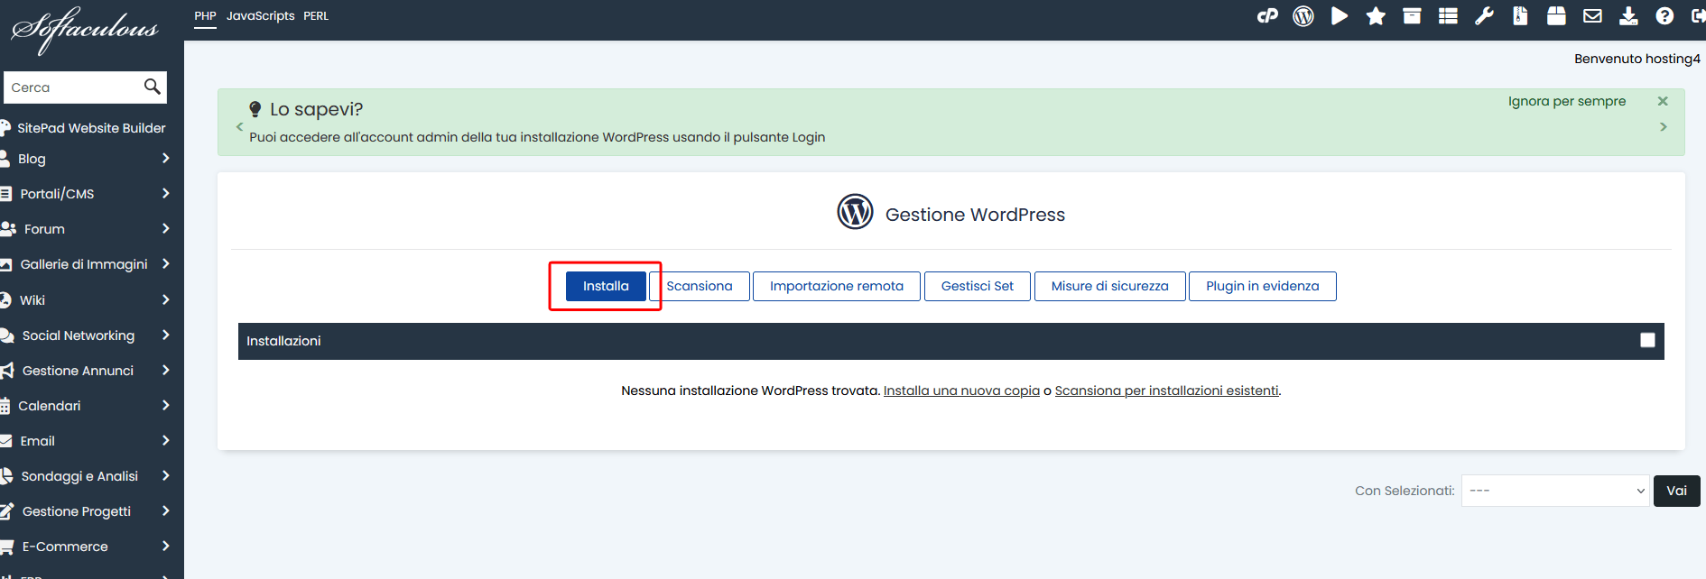Open the wrench settings icon
This screenshot has height=579, width=1706.
[x=1484, y=15]
